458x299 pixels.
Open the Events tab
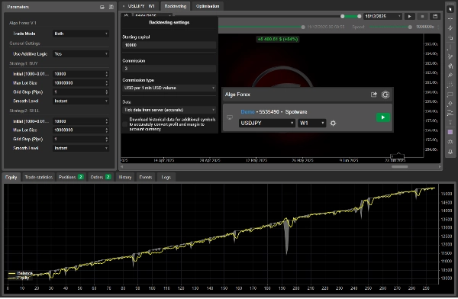pos(146,177)
